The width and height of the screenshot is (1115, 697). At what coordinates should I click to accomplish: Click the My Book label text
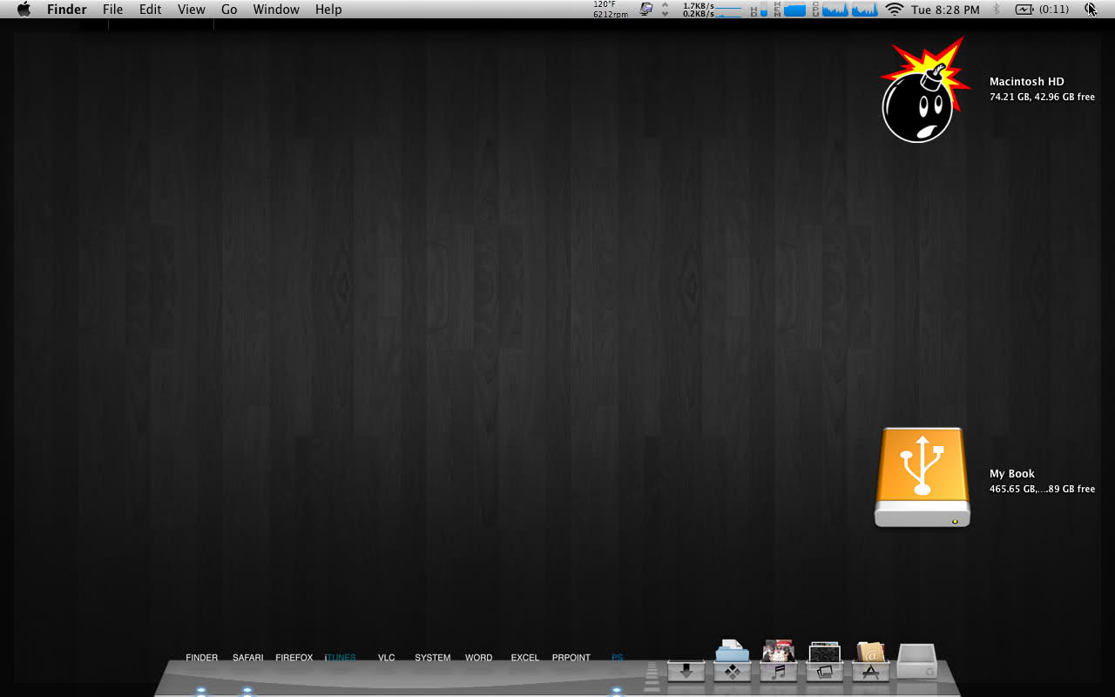(1012, 474)
